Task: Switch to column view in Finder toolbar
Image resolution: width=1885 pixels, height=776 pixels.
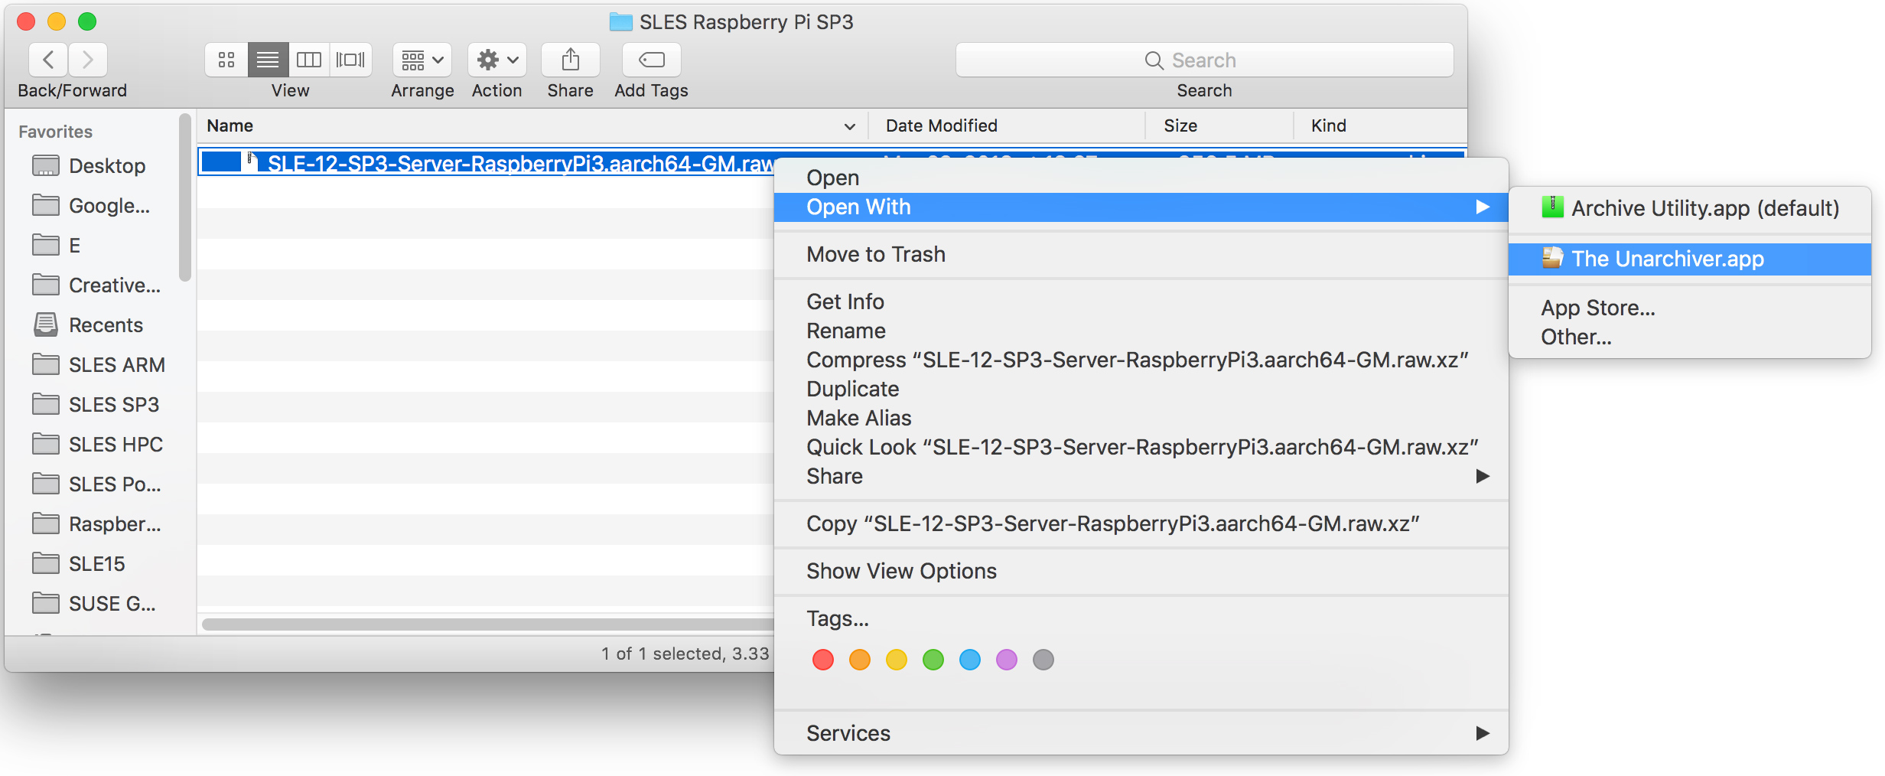Action: click(309, 60)
